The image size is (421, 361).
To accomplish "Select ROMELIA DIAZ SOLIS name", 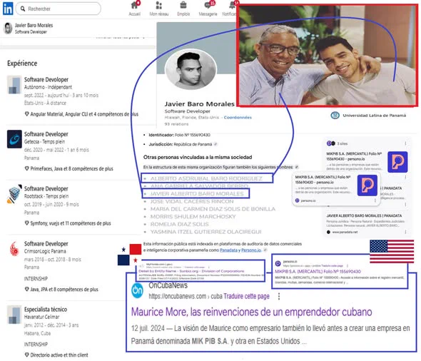I will pyautogui.click(x=179, y=224).
